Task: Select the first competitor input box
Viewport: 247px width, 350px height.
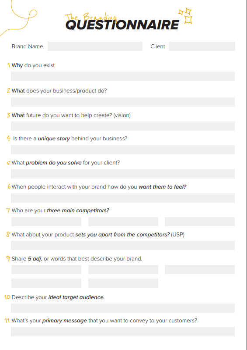Action: (46, 221)
